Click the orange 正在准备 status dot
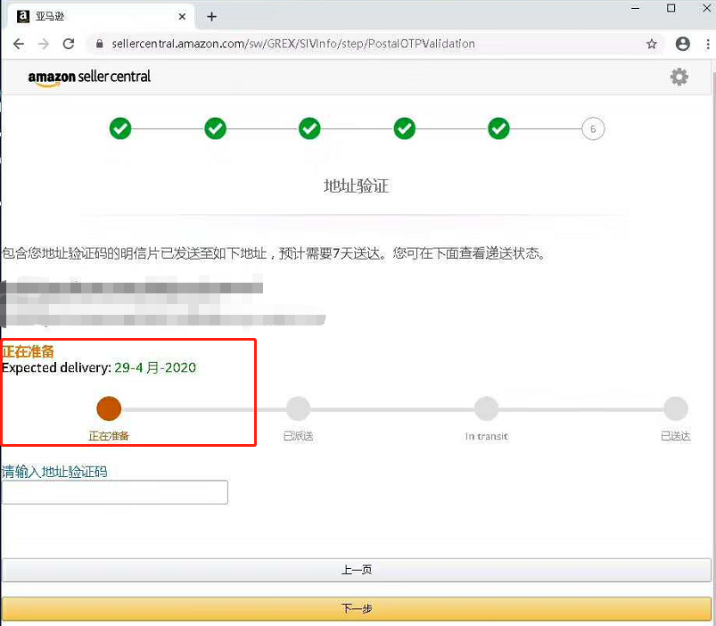 pos(109,408)
